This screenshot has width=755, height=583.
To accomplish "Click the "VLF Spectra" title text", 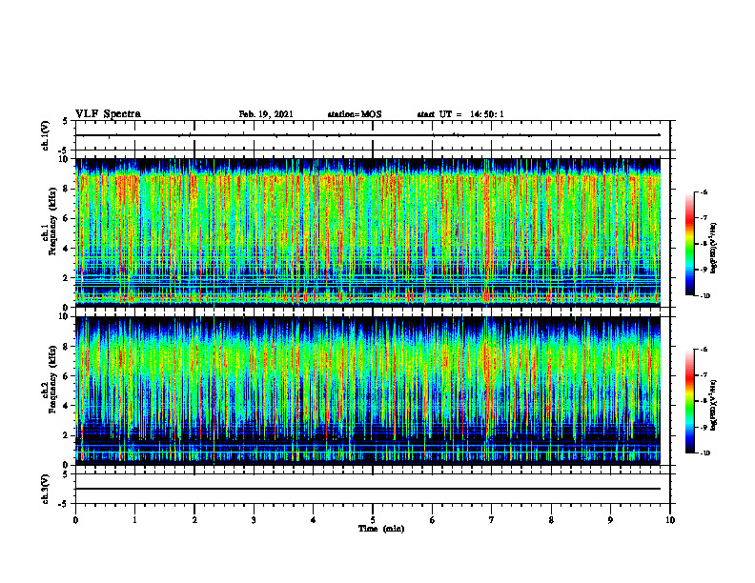I will pos(108,114).
